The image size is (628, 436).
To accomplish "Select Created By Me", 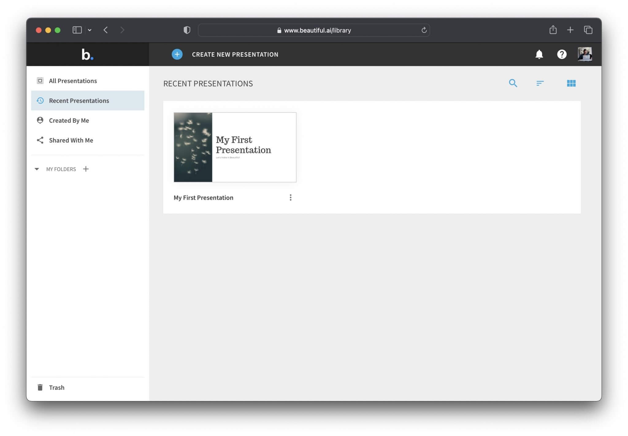I will pyautogui.click(x=69, y=120).
